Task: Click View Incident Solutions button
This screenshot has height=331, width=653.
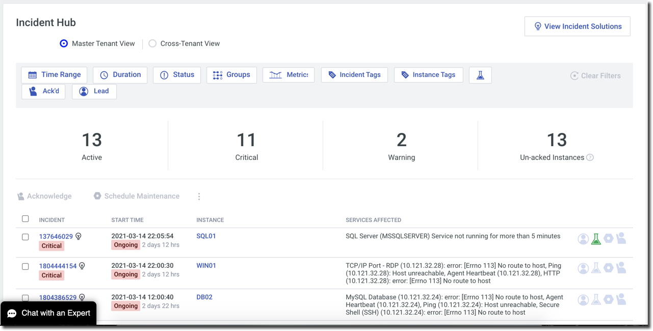Action: point(577,26)
